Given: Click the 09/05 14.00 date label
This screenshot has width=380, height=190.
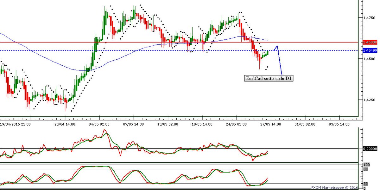Looking at the screenshot, I should pos(134,124).
